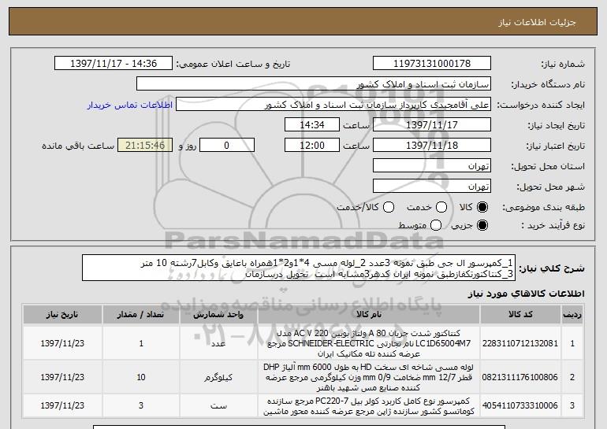Screen dimensions: 607x429
Task: Click the ردیف column header
Action: coord(572,315)
